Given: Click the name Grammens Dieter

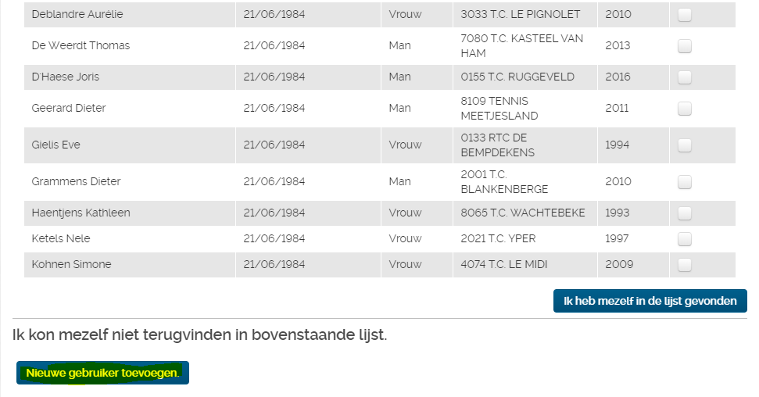Looking at the screenshot, I should pyautogui.click(x=76, y=181).
